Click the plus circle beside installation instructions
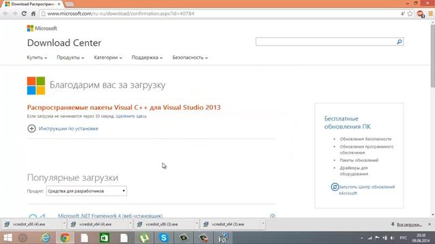This screenshot has width=435, height=244. 32,128
